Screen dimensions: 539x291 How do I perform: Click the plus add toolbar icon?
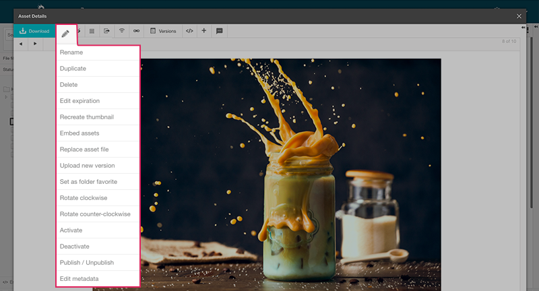point(204,31)
